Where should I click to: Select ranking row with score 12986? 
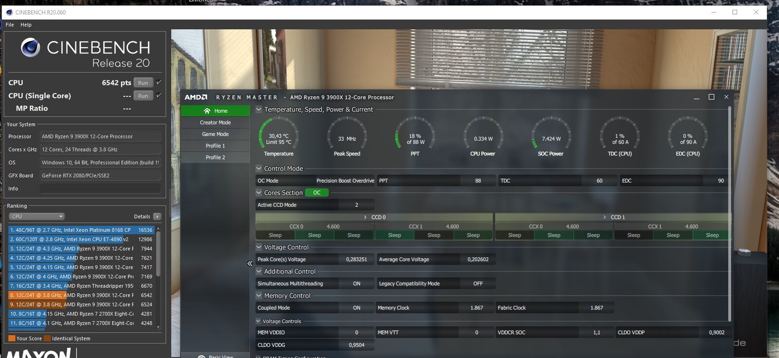[x=81, y=239]
